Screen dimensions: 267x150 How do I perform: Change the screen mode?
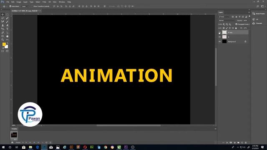tap(7, 51)
